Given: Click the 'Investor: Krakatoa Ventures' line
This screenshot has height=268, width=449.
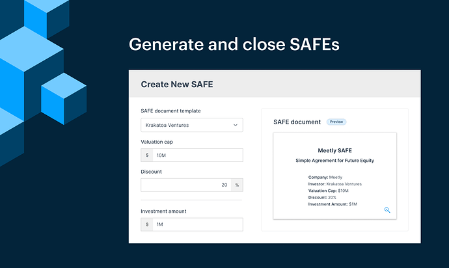Looking at the screenshot, I should [x=334, y=184].
